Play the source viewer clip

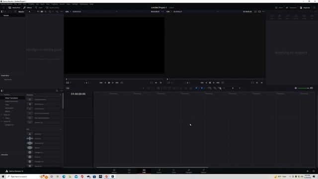[113, 83]
